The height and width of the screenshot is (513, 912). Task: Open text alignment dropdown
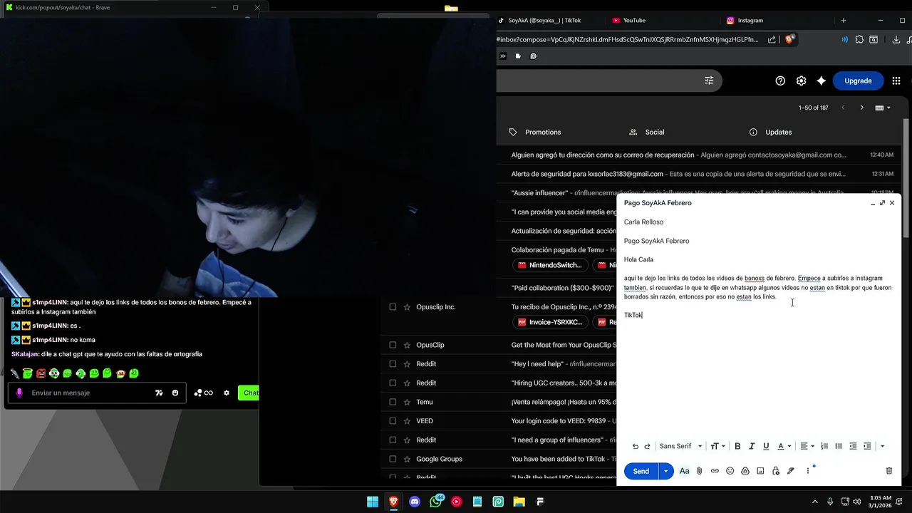click(806, 447)
